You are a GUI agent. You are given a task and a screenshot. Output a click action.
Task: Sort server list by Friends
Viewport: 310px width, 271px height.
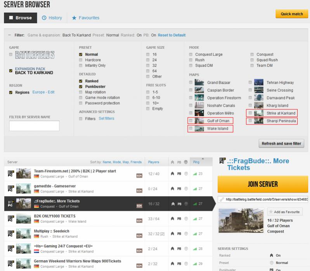click(x=136, y=162)
